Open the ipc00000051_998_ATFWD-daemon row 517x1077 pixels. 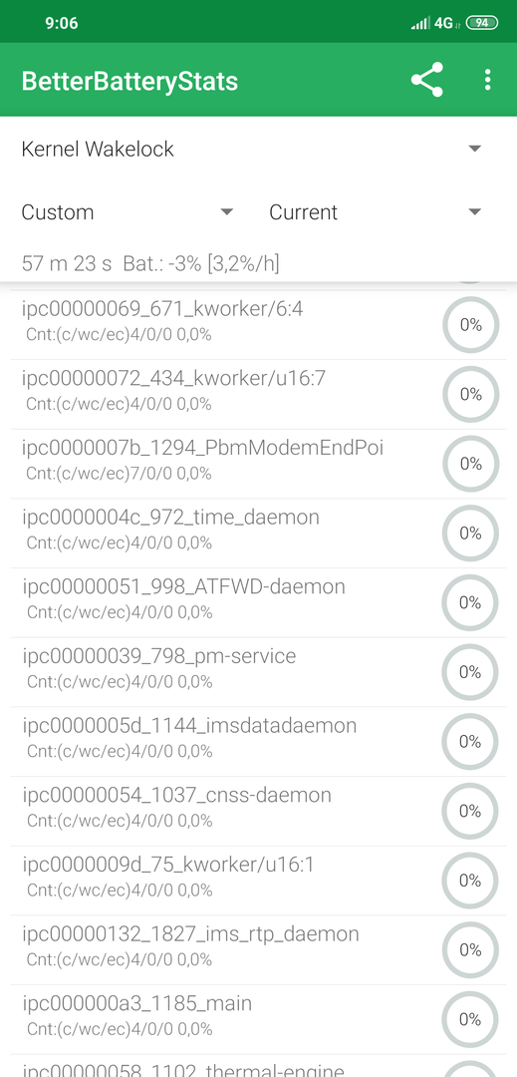(259, 602)
